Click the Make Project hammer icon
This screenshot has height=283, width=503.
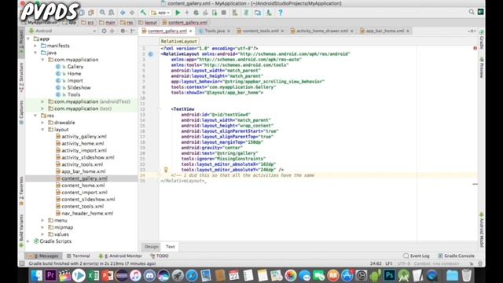click(143, 13)
